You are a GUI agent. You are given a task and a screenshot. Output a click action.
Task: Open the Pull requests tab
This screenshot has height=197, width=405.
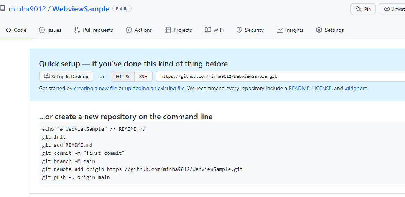94,30
